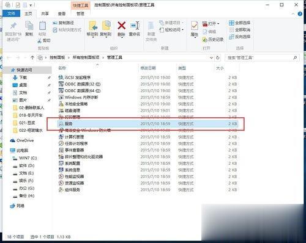Click the 快捷工具 contextual tab

[x=80, y=5]
